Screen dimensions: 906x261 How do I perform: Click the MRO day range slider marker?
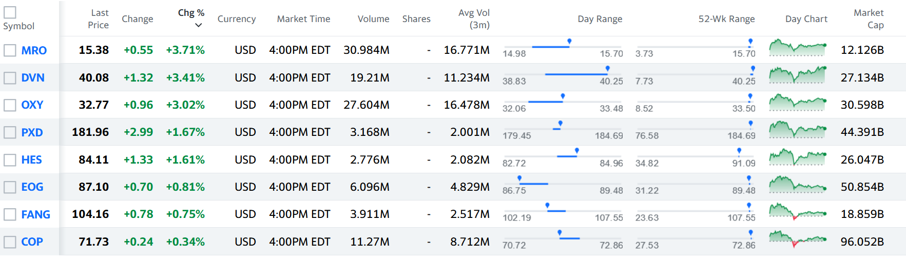(x=569, y=41)
